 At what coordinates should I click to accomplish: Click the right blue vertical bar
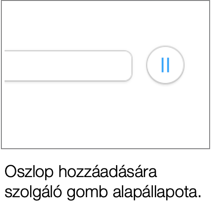point(168,65)
